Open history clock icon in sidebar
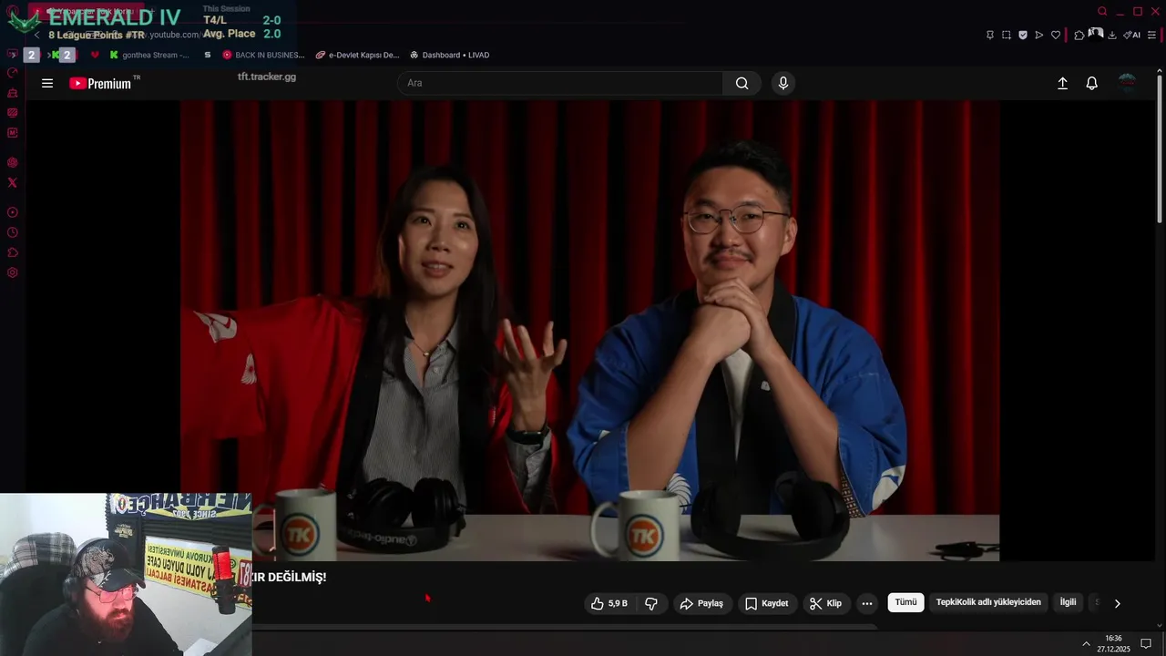The width and height of the screenshot is (1166, 656). point(13,232)
